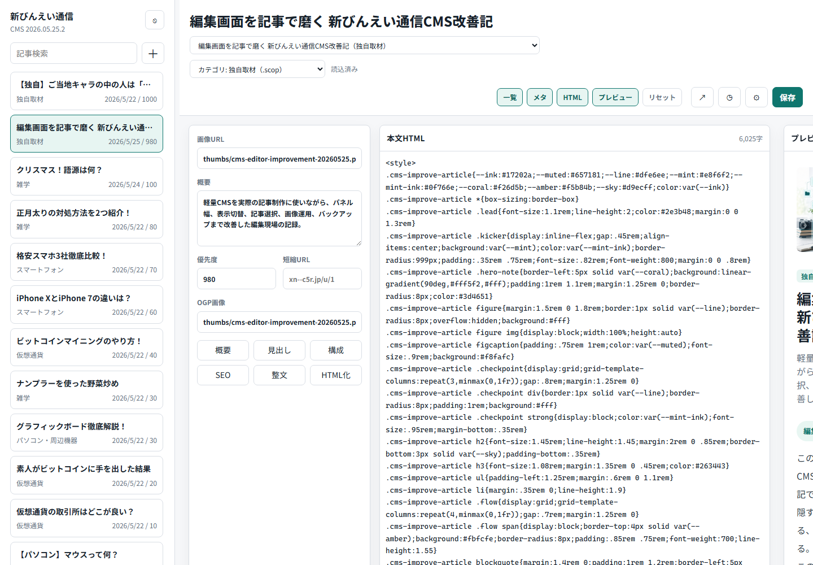Click the SEO button

click(223, 375)
